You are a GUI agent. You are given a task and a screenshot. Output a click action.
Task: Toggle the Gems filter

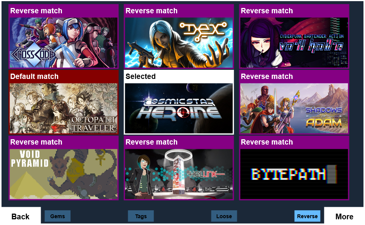tap(57, 216)
